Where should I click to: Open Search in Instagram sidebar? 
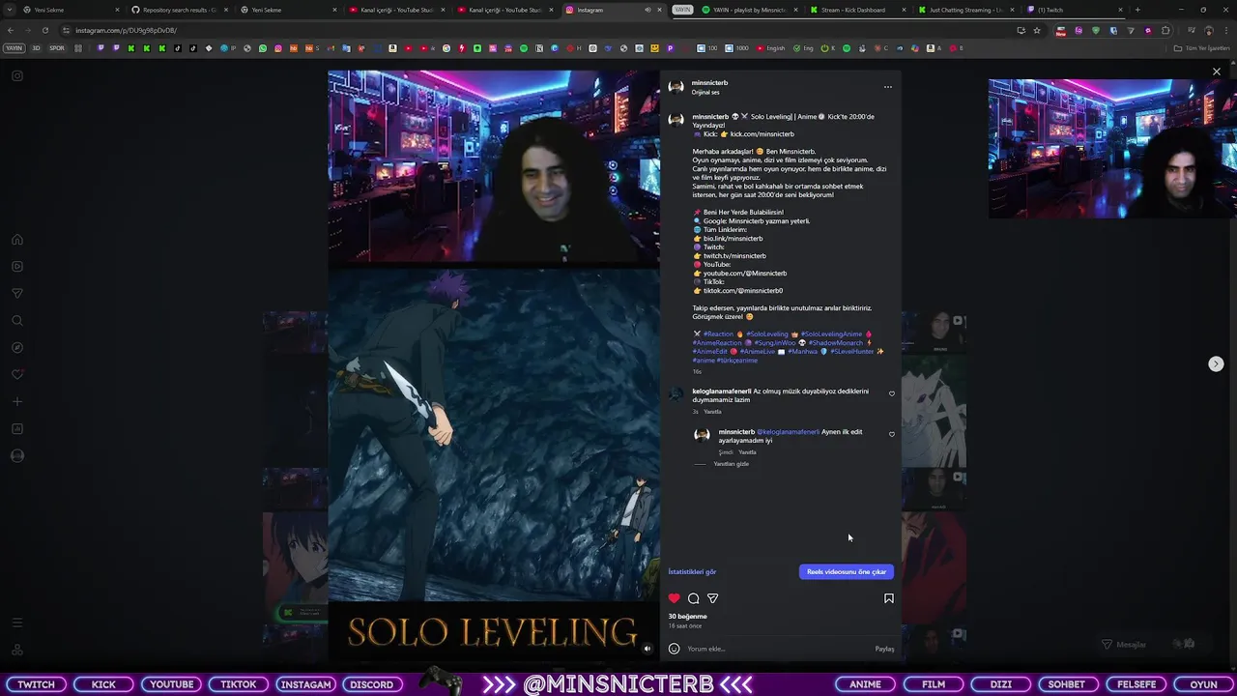pos(17,321)
